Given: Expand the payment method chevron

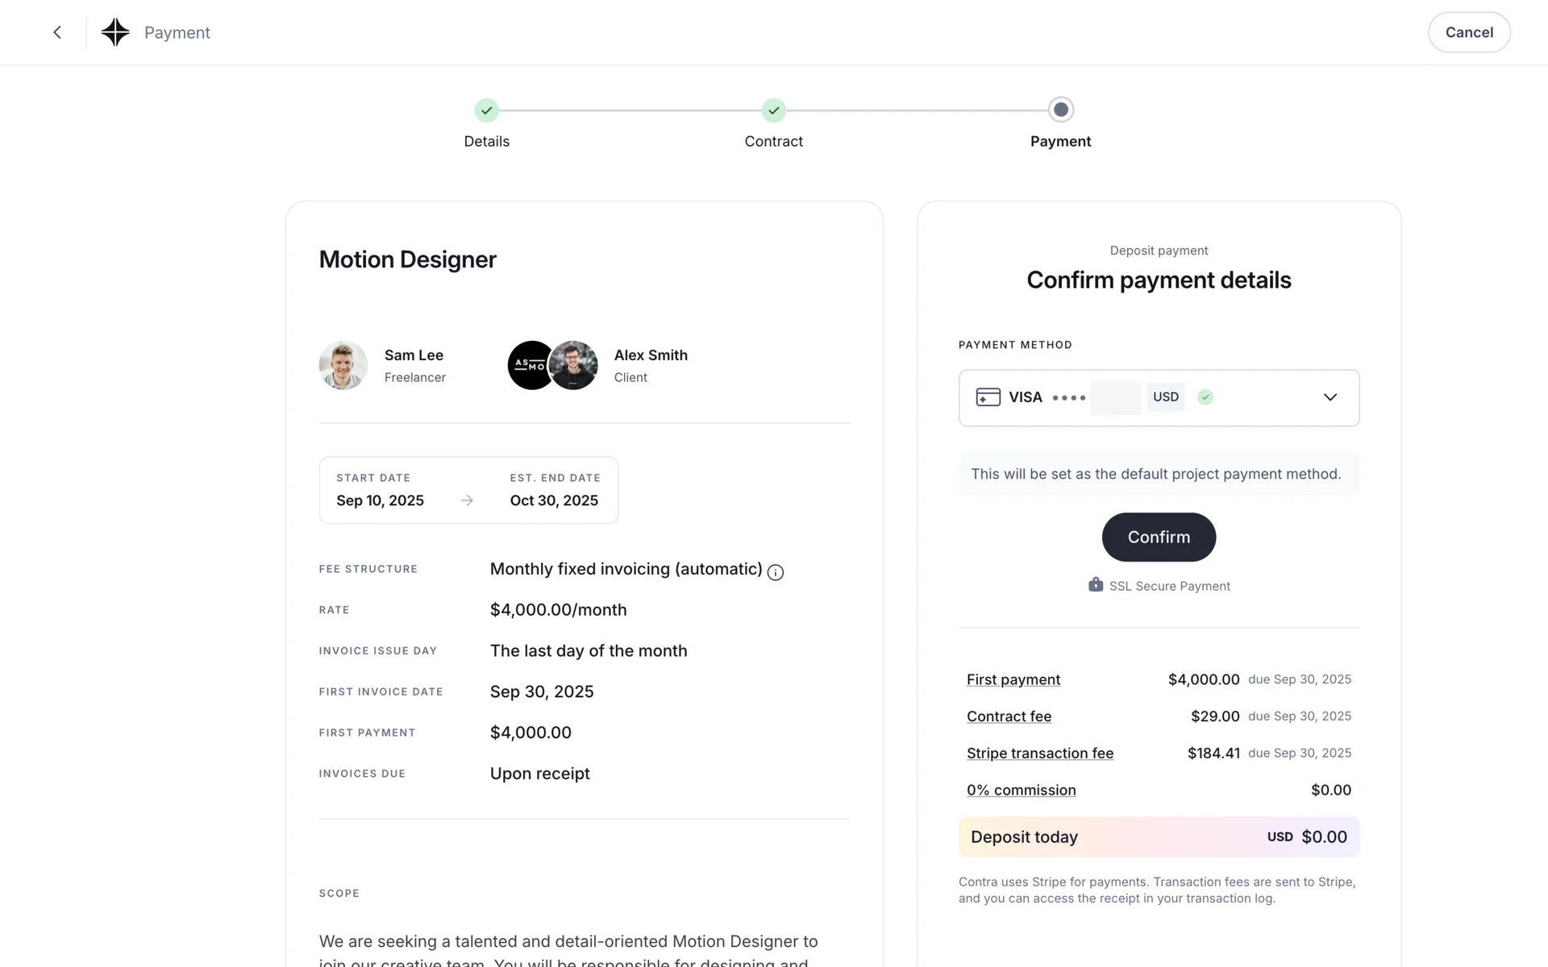Looking at the screenshot, I should click(1330, 397).
